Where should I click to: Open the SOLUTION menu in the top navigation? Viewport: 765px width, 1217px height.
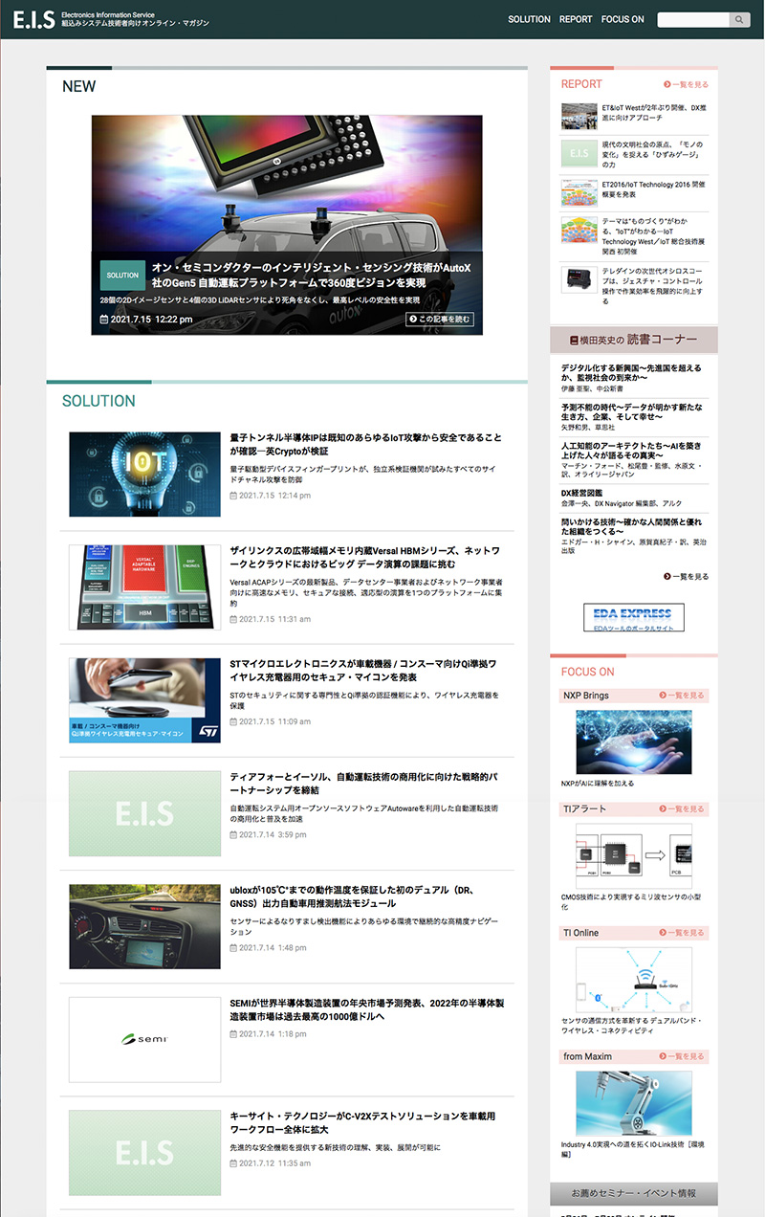pos(528,19)
